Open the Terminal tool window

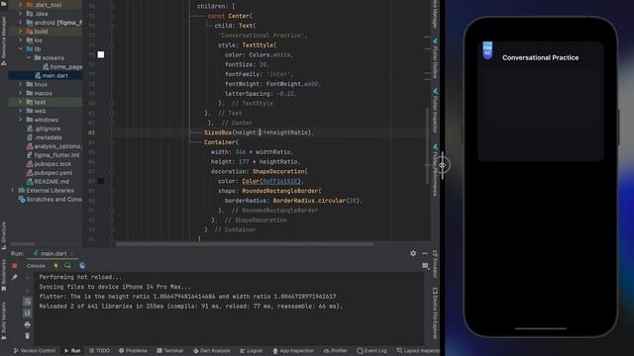click(x=169, y=351)
